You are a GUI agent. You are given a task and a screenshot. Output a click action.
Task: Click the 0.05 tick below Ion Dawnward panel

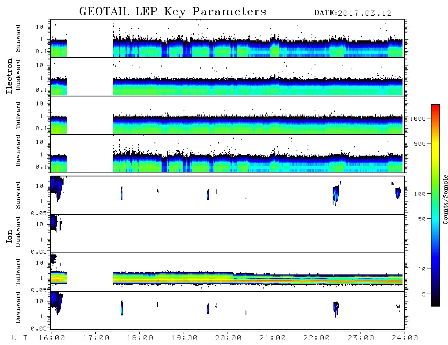38,329
